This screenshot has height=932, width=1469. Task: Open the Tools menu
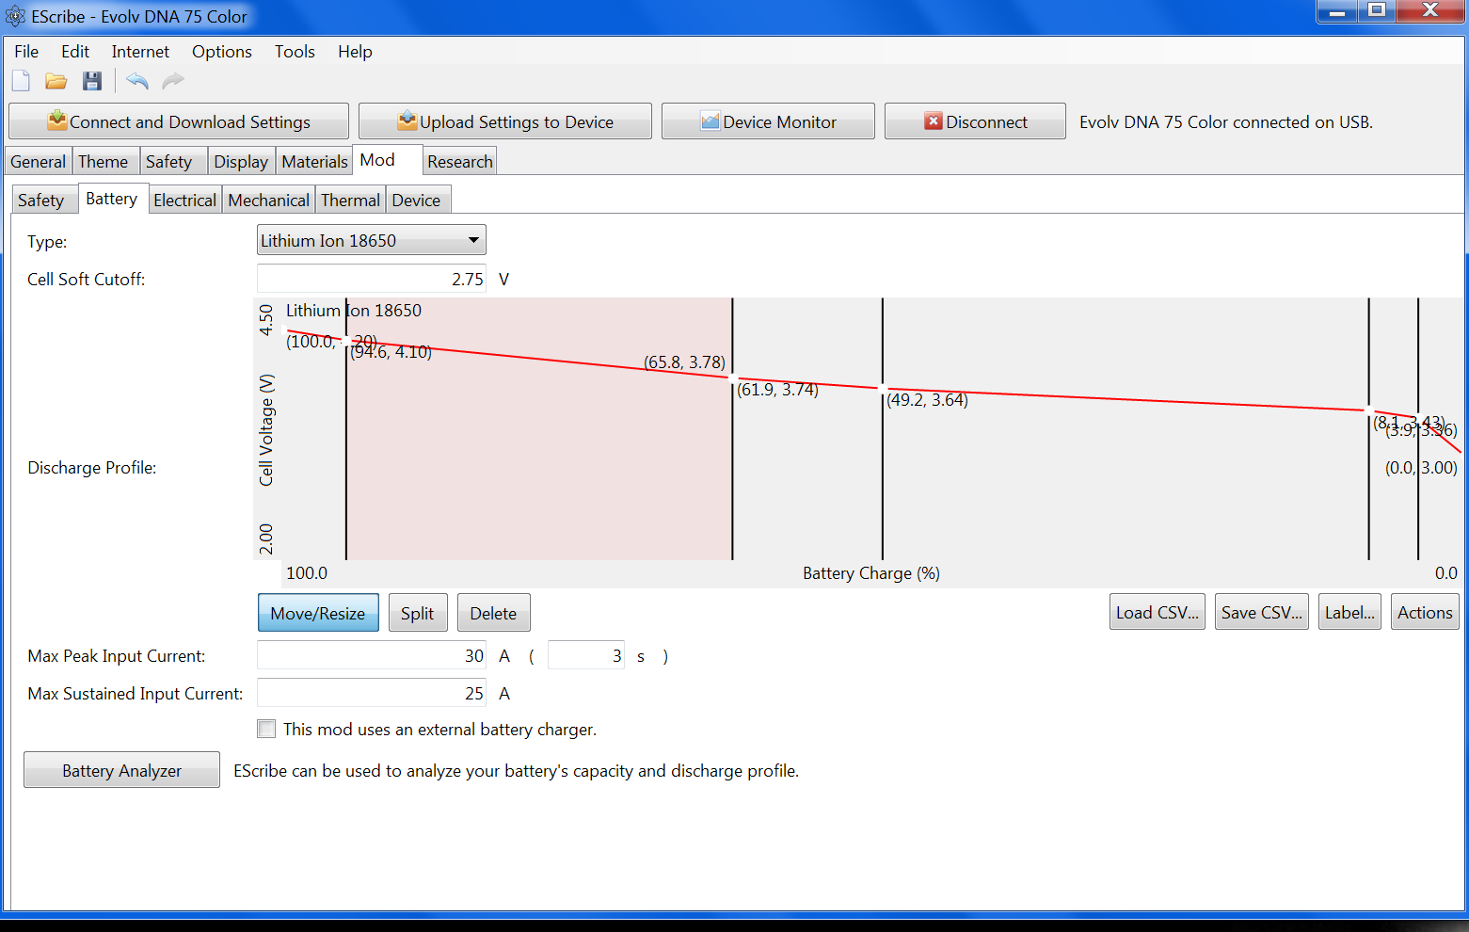click(x=295, y=52)
